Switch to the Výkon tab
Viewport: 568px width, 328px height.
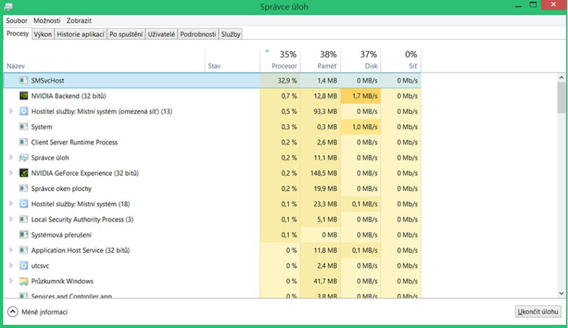[43, 34]
